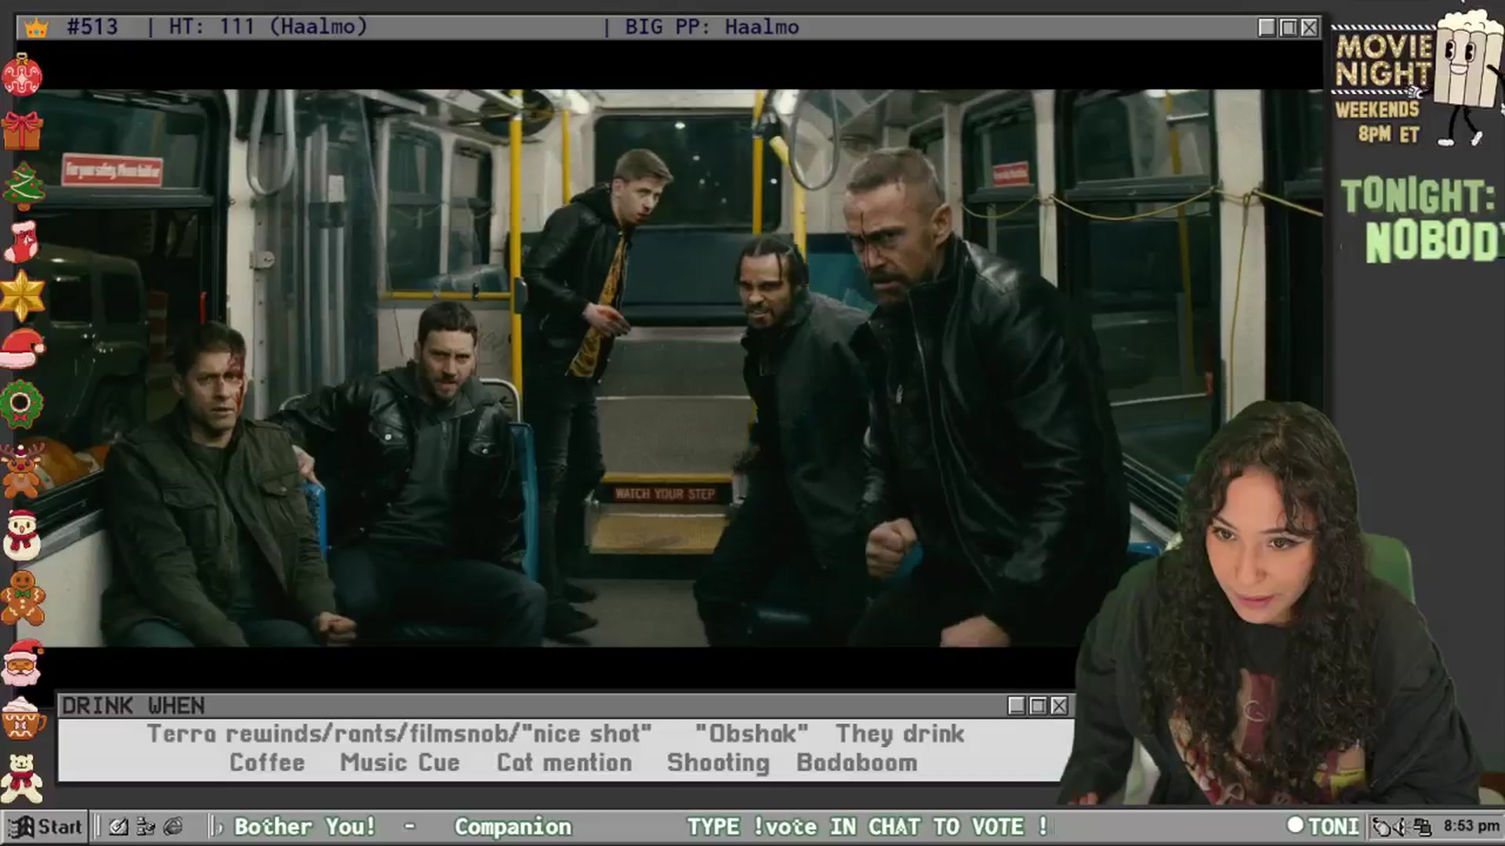1505x846 pixels.
Task: Open the second quick launch network icon
Action: click(x=146, y=826)
